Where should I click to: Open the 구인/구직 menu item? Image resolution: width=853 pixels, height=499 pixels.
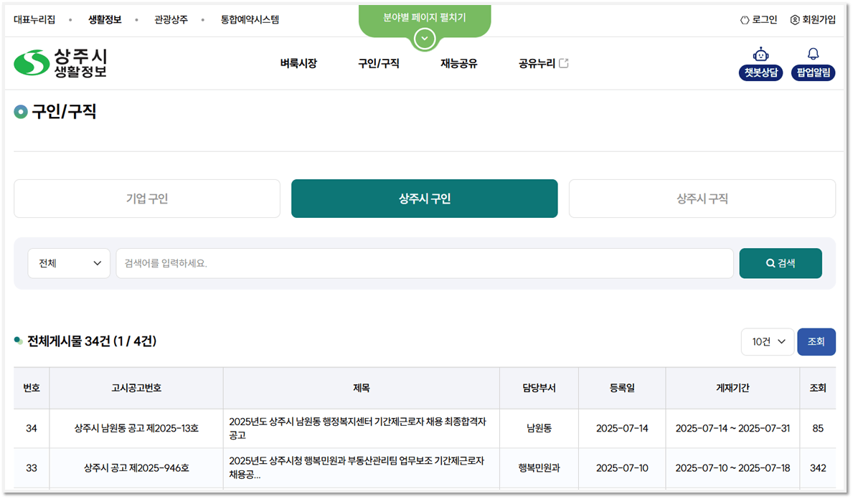[x=378, y=63]
